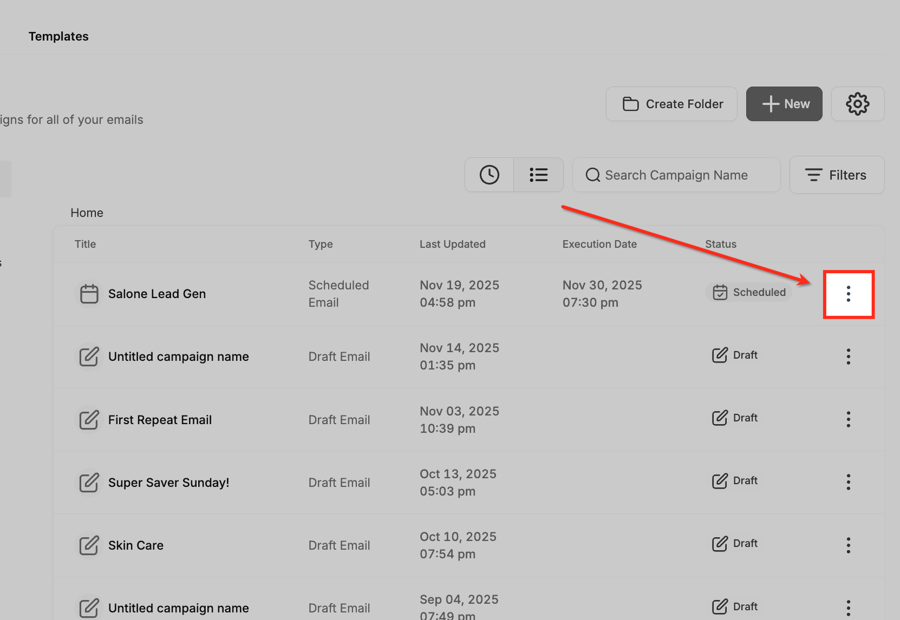The height and width of the screenshot is (620, 900).
Task: Open three-dot menu for Salone Lead Gen
Action: [849, 294]
